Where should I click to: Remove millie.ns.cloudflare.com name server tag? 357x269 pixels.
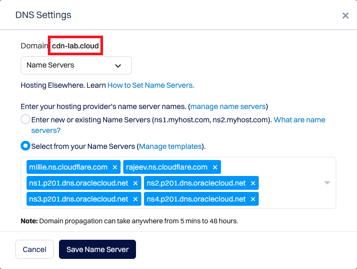tap(115, 167)
